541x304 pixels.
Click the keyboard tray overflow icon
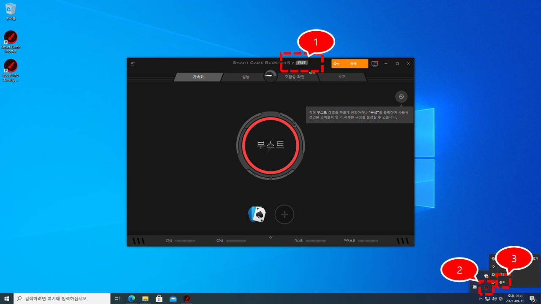coord(475,288)
